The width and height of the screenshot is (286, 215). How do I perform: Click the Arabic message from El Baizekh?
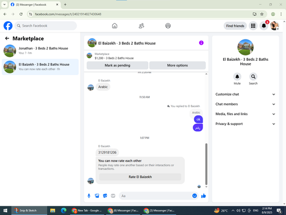tap(103, 87)
